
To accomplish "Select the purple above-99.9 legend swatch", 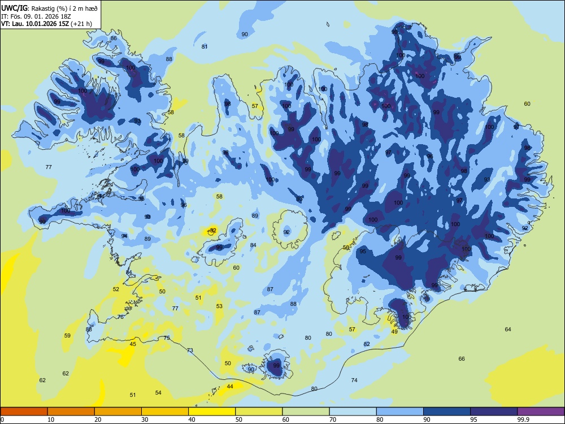I will pos(541,412).
